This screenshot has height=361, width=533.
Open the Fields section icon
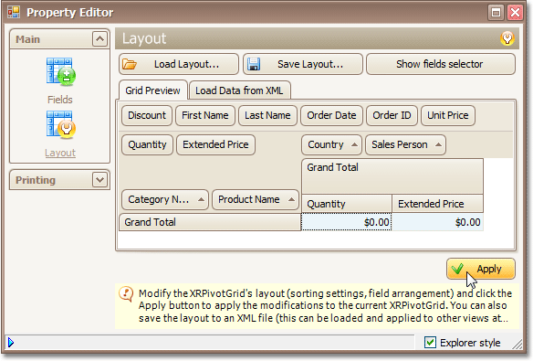click(61, 71)
